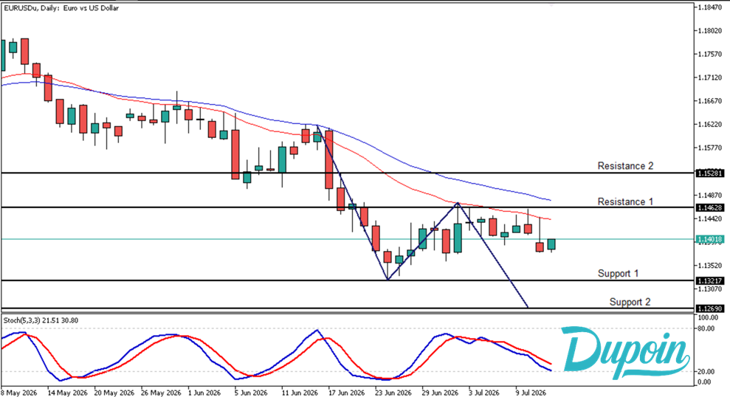Click the current price tag 1.14018
Viewport: 730px width, 397px height.
[710, 239]
